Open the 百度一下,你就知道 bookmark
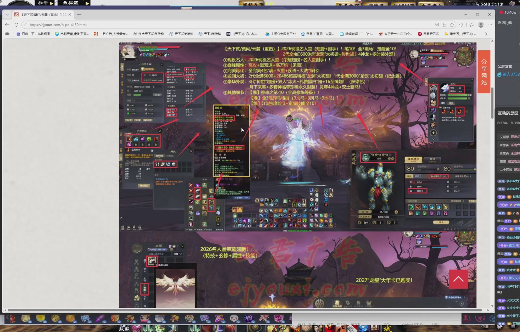 click(33, 34)
